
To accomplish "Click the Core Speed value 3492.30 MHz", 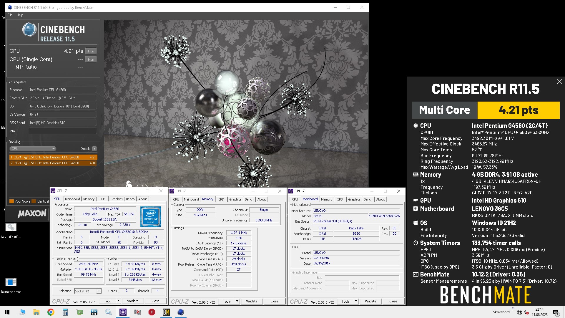I will 89,264.
